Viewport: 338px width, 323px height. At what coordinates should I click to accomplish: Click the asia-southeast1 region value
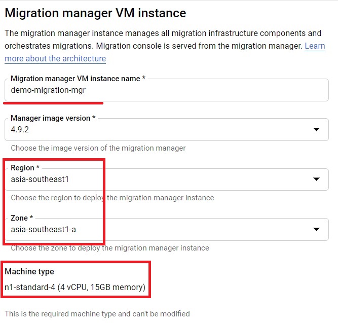click(x=40, y=180)
